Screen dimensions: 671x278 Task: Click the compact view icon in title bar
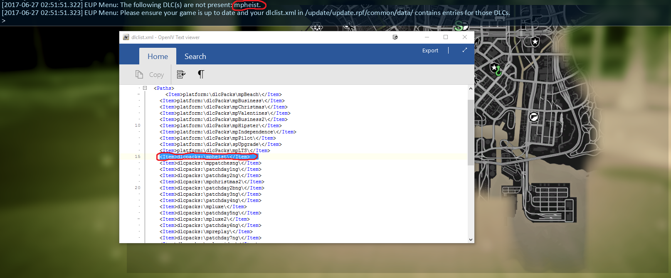(x=395, y=37)
